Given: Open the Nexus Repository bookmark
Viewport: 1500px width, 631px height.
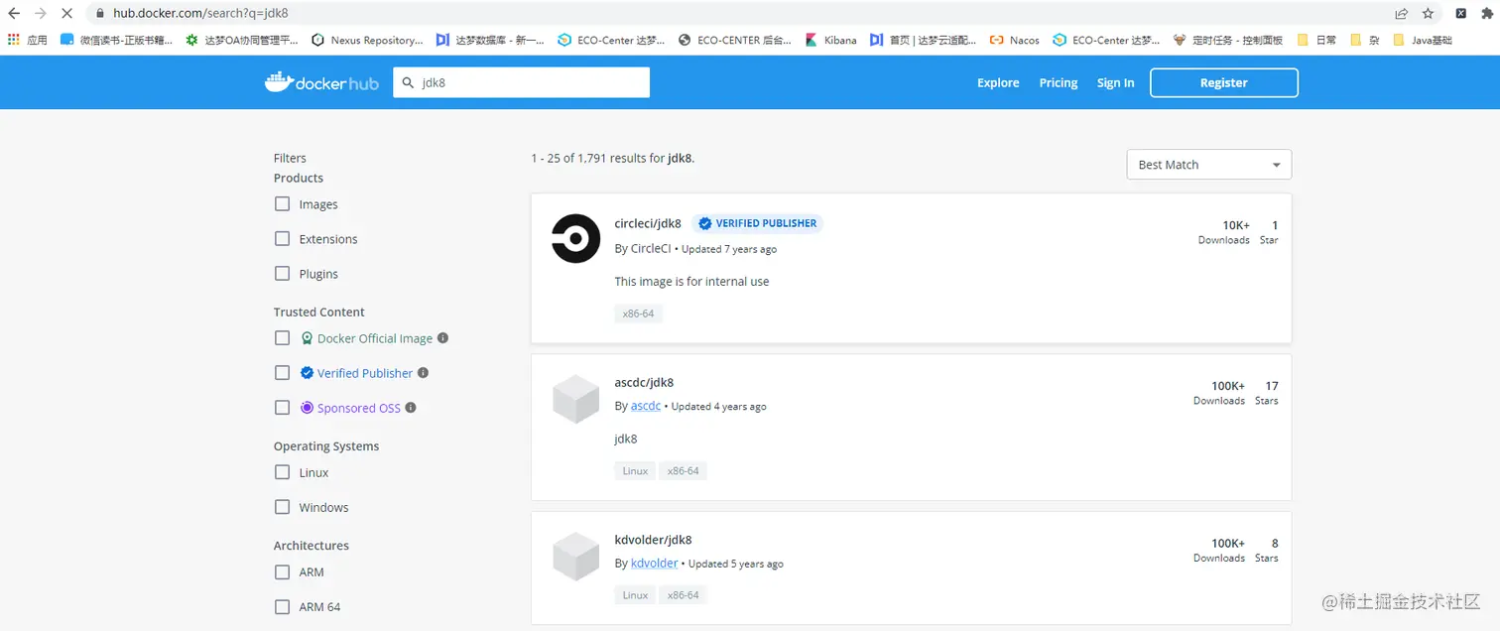Looking at the screenshot, I should (x=367, y=40).
